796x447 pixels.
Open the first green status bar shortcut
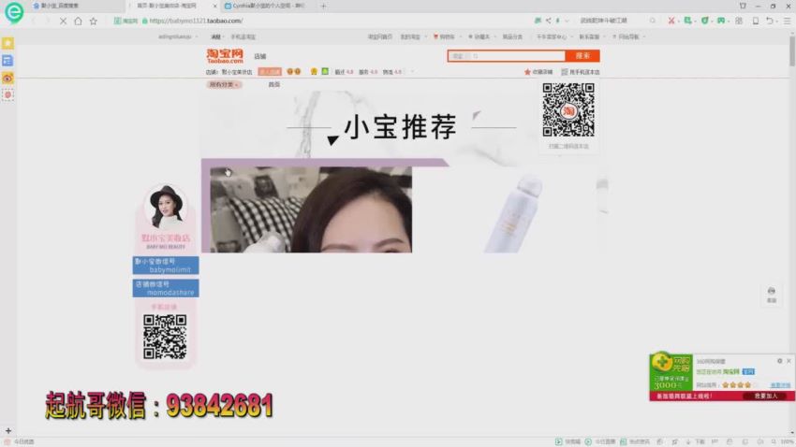point(568,442)
